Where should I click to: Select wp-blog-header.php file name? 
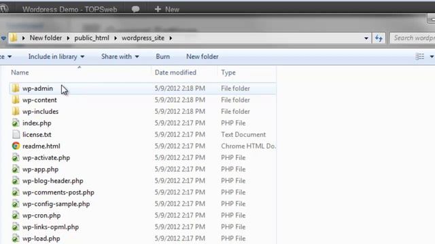pos(53,181)
